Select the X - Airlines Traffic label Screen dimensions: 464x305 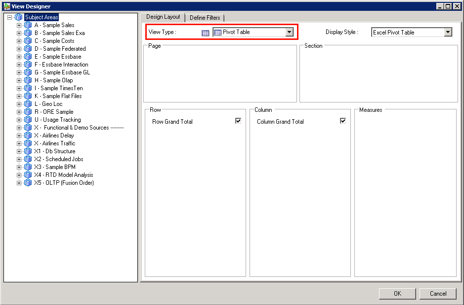coord(55,143)
